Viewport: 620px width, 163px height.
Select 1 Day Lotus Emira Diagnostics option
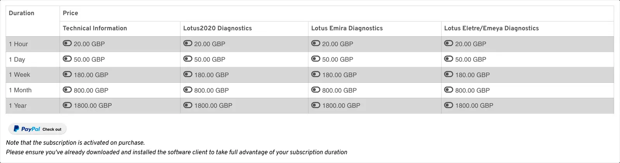[x=315, y=59]
